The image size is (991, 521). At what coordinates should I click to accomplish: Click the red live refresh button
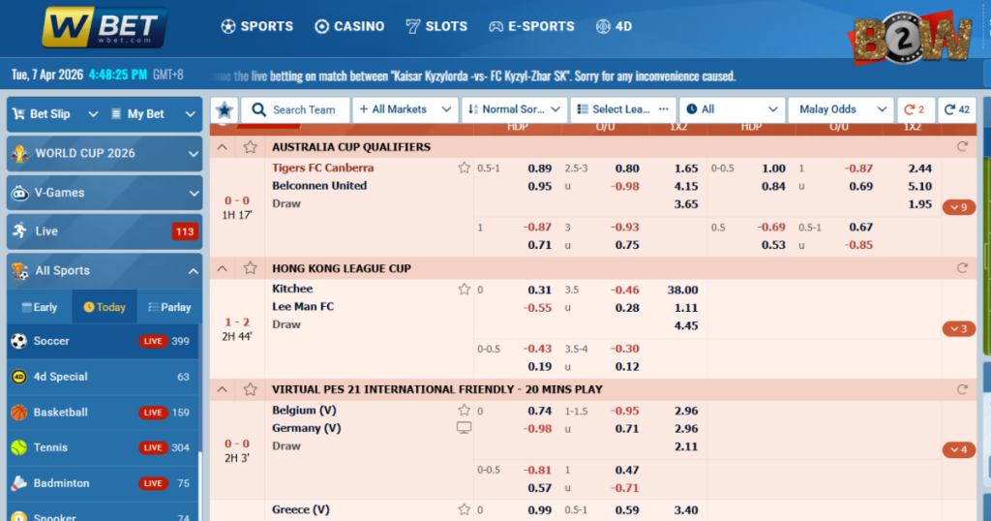point(916,109)
